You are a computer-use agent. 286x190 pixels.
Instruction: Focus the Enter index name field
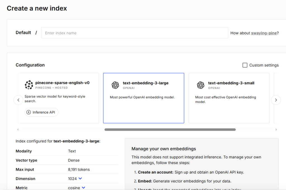tap(135, 33)
